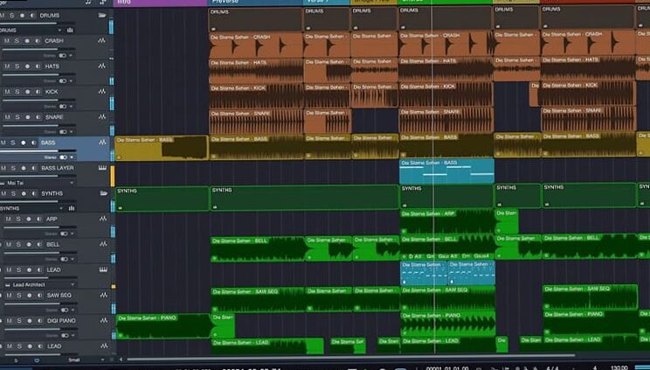Arm record on the BELL track

click(x=29, y=245)
